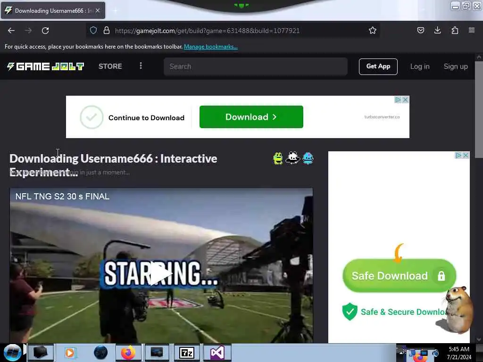The width and height of the screenshot is (483, 362).
Task: Open the black box taskbar icon
Action: pos(41,353)
